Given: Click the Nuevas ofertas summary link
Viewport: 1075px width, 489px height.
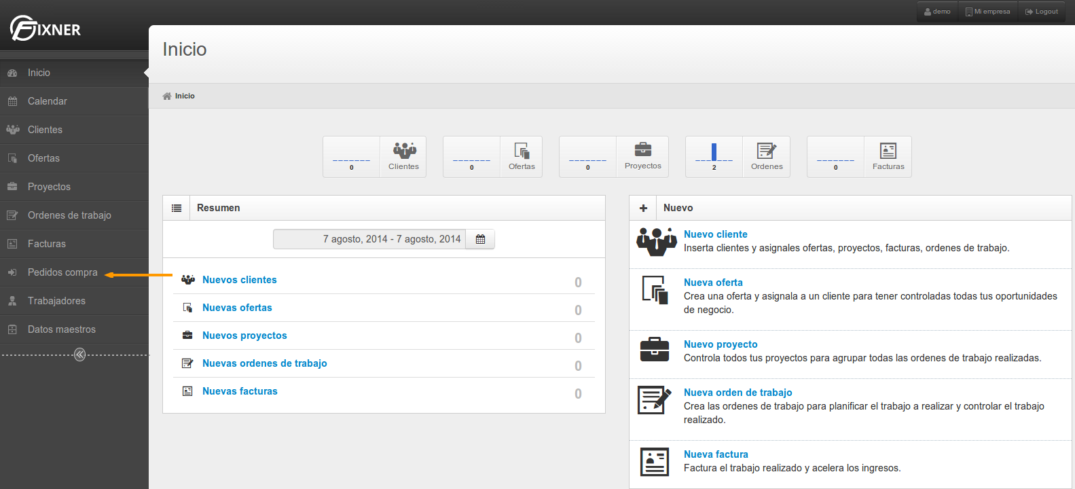Looking at the screenshot, I should pos(237,308).
